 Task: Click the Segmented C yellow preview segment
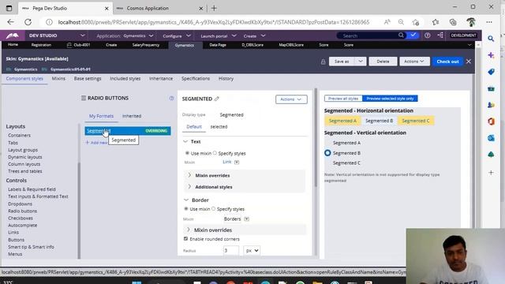(416, 121)
